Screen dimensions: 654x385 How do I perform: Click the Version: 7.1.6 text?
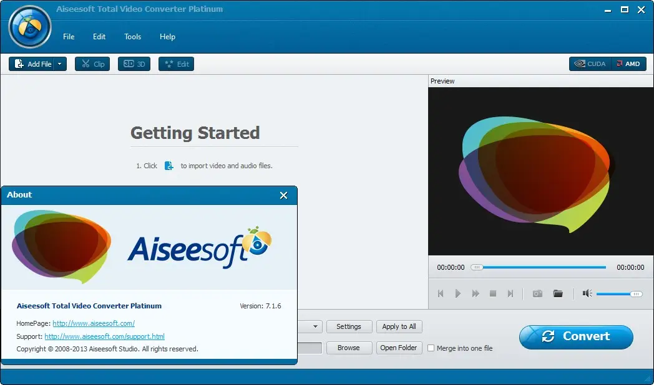260,306
